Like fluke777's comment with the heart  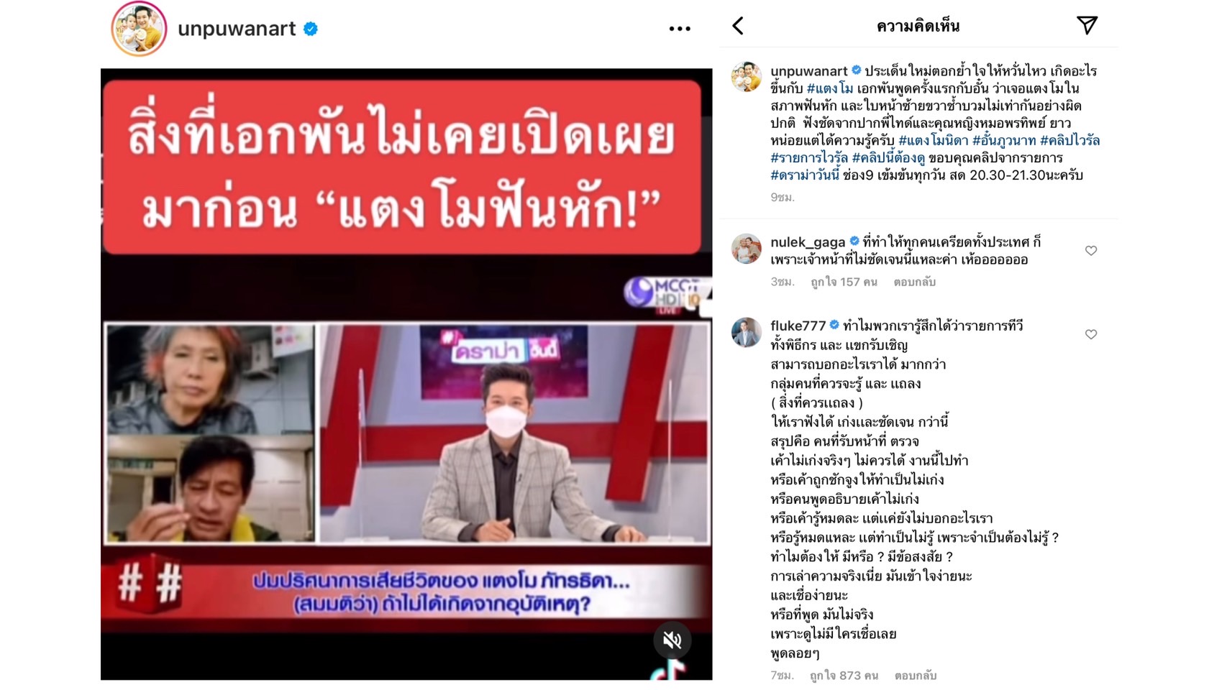pyautogui.click(x=1091, y=334)
